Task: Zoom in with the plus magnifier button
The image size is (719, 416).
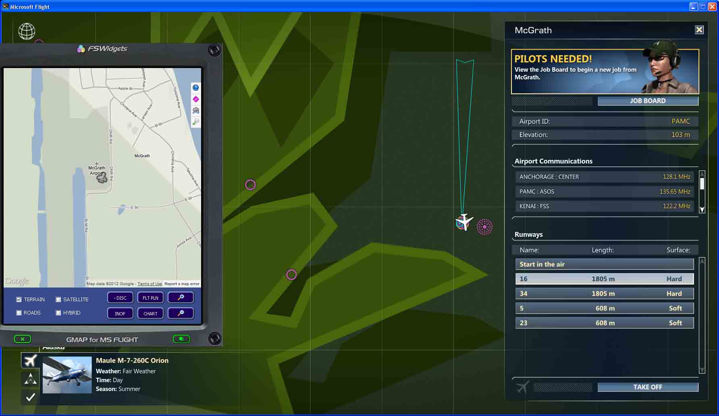Action: click(x=181, y=298)
